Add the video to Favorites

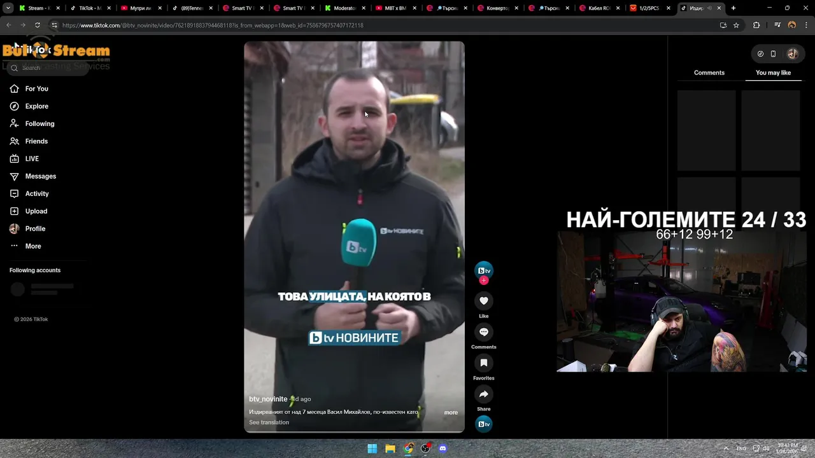[484, 363]
